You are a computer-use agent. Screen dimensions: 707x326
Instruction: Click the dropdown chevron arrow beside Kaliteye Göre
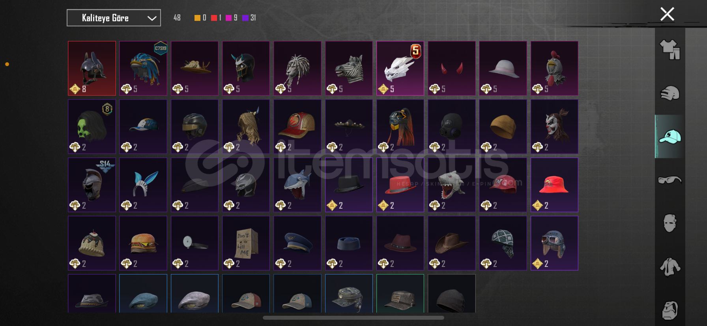point(152,18)
